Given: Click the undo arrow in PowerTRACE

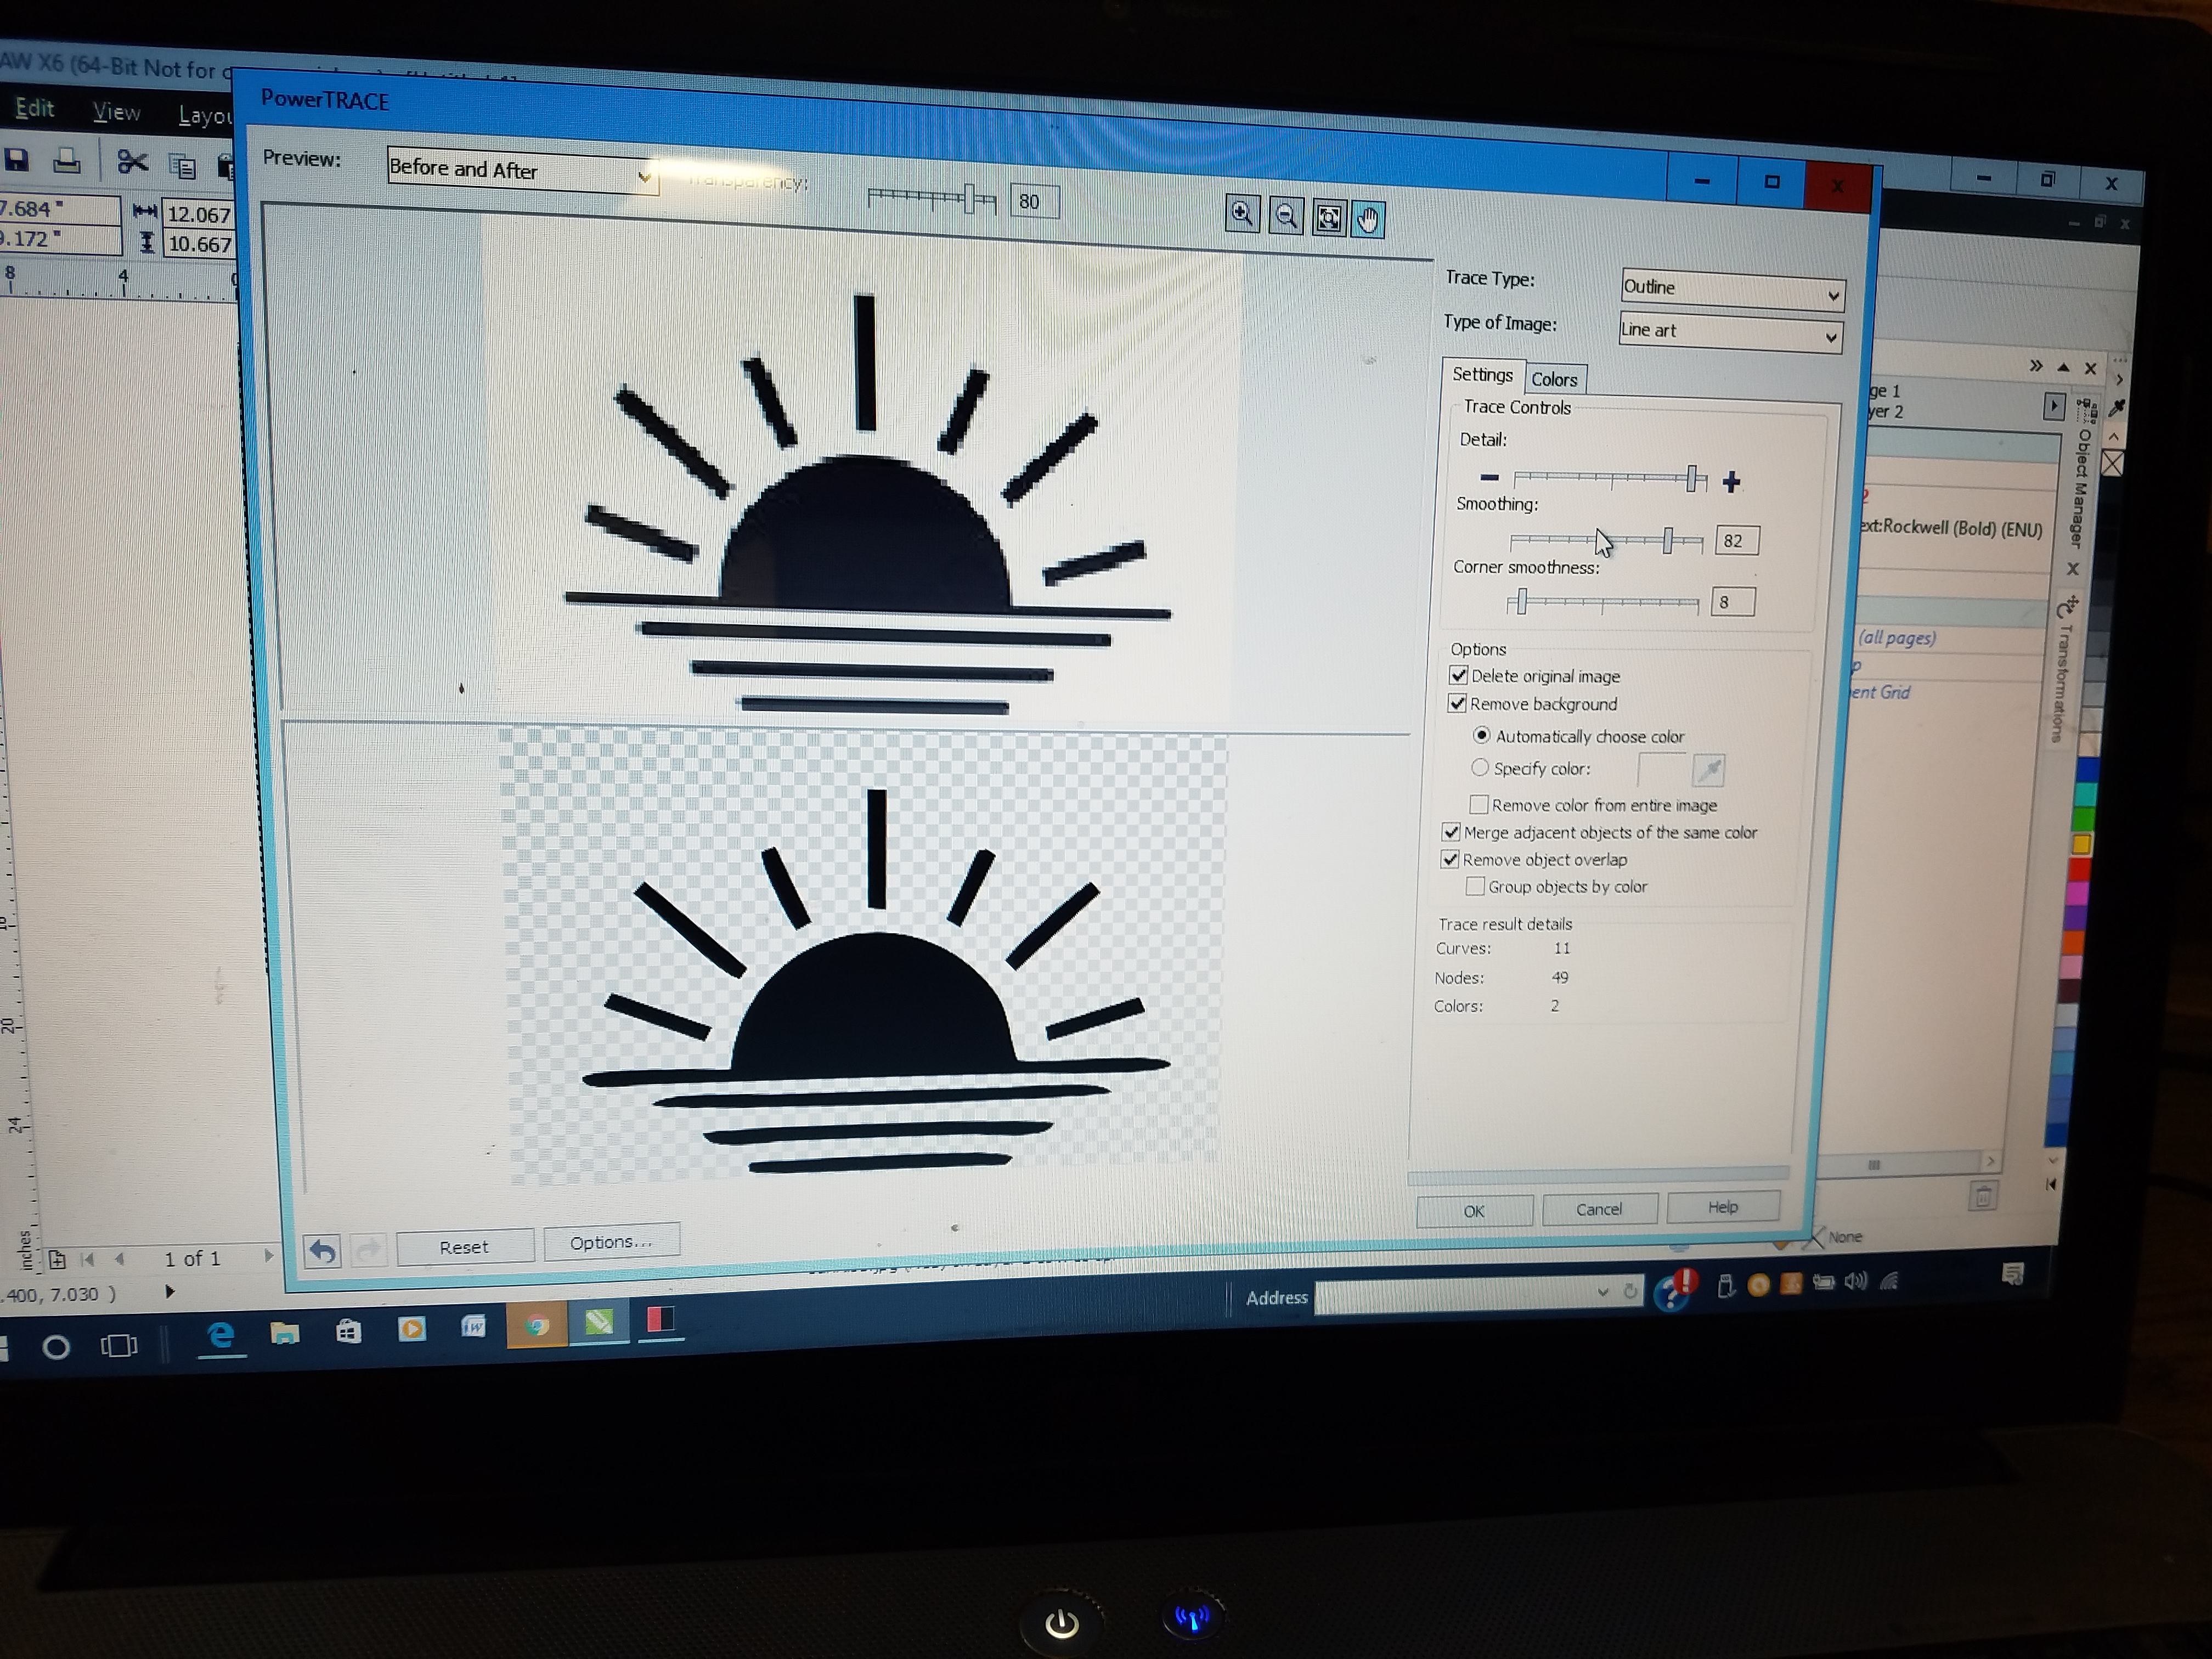Looking at the screenshot, I should click(x=322, y=1251).
